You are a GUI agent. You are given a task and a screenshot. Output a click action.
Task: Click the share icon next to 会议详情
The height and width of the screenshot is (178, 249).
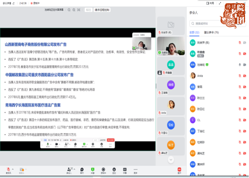point(14,3)
